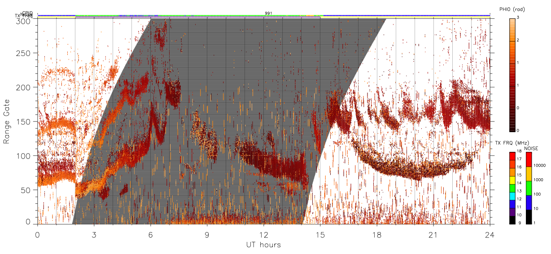Click the red 17-18 MHz TX FRQ swatch
The width and height of the screenshot is (551, 254).
pyautogui.click(x=512, y=156)
